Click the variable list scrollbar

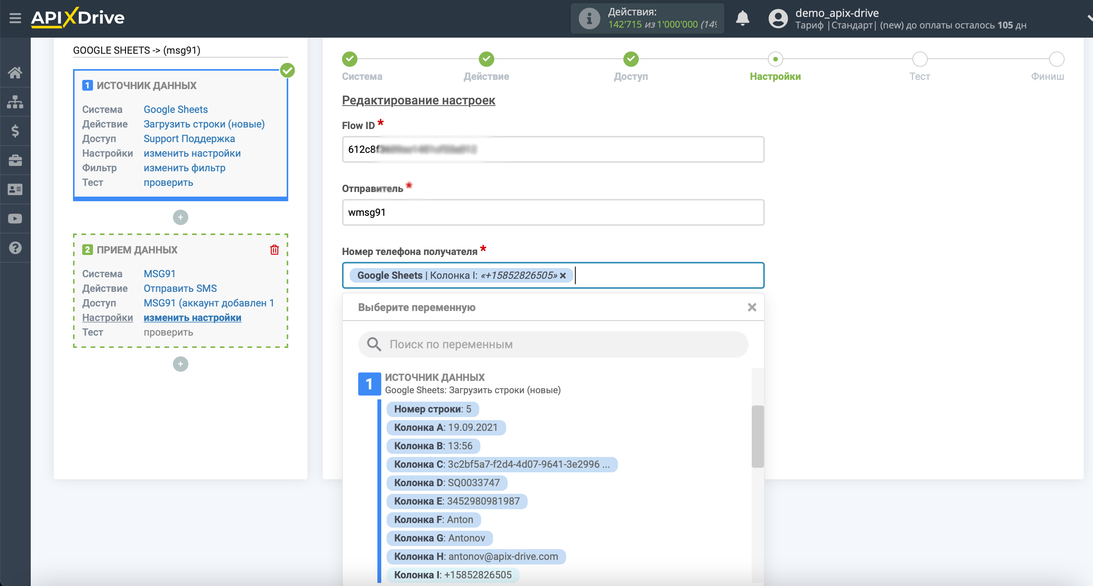(757, 437)
